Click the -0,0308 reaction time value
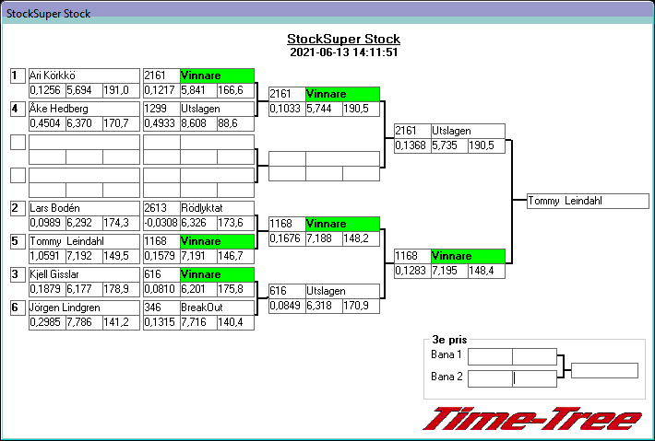The height and width of the screenshot is (441, 655). point(161,223)
